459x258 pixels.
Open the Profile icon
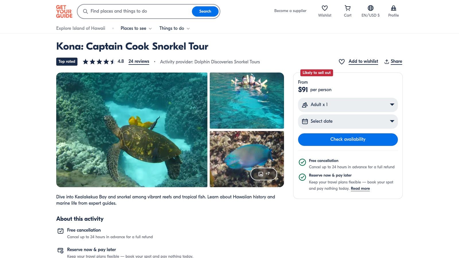[393, 8]
